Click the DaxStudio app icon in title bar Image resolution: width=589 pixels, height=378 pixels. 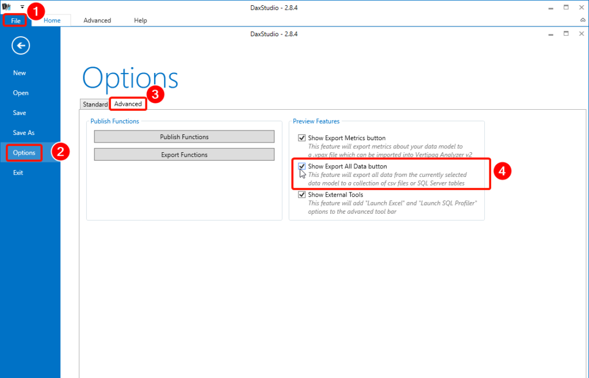[6, 7]
